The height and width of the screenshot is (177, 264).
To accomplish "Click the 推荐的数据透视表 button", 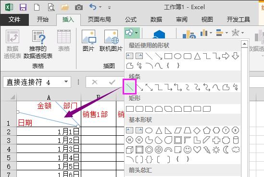I will click(x=38, y=44).
